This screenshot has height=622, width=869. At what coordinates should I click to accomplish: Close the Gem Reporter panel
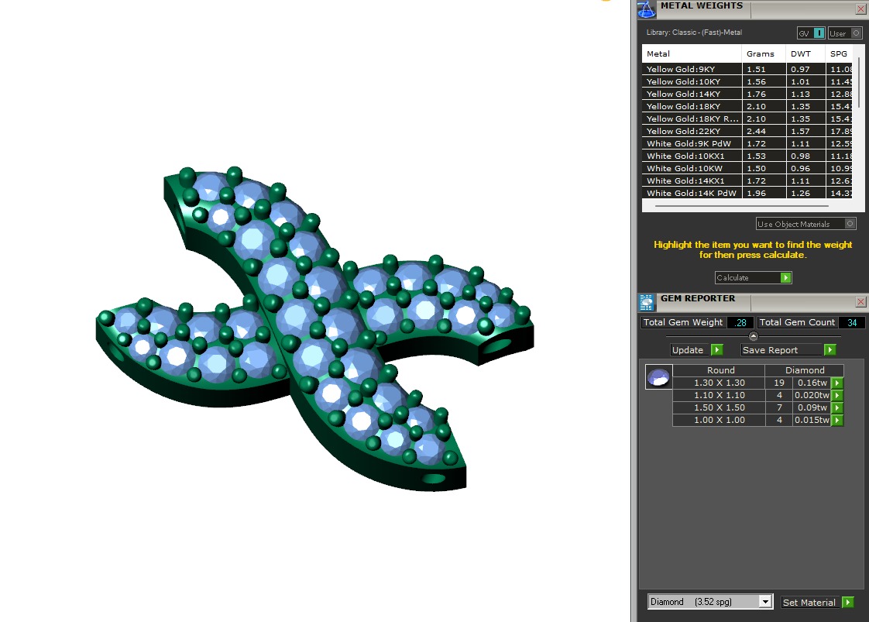860,301
